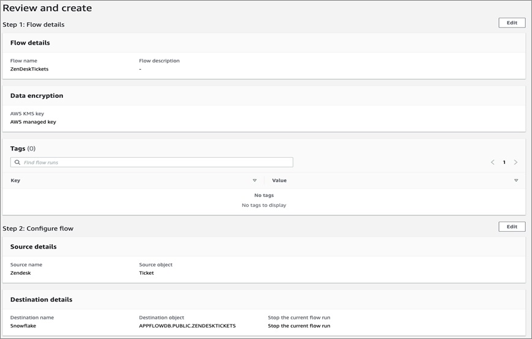
Task: Click the AWS managed key value
Action: (x=33, y=122)
